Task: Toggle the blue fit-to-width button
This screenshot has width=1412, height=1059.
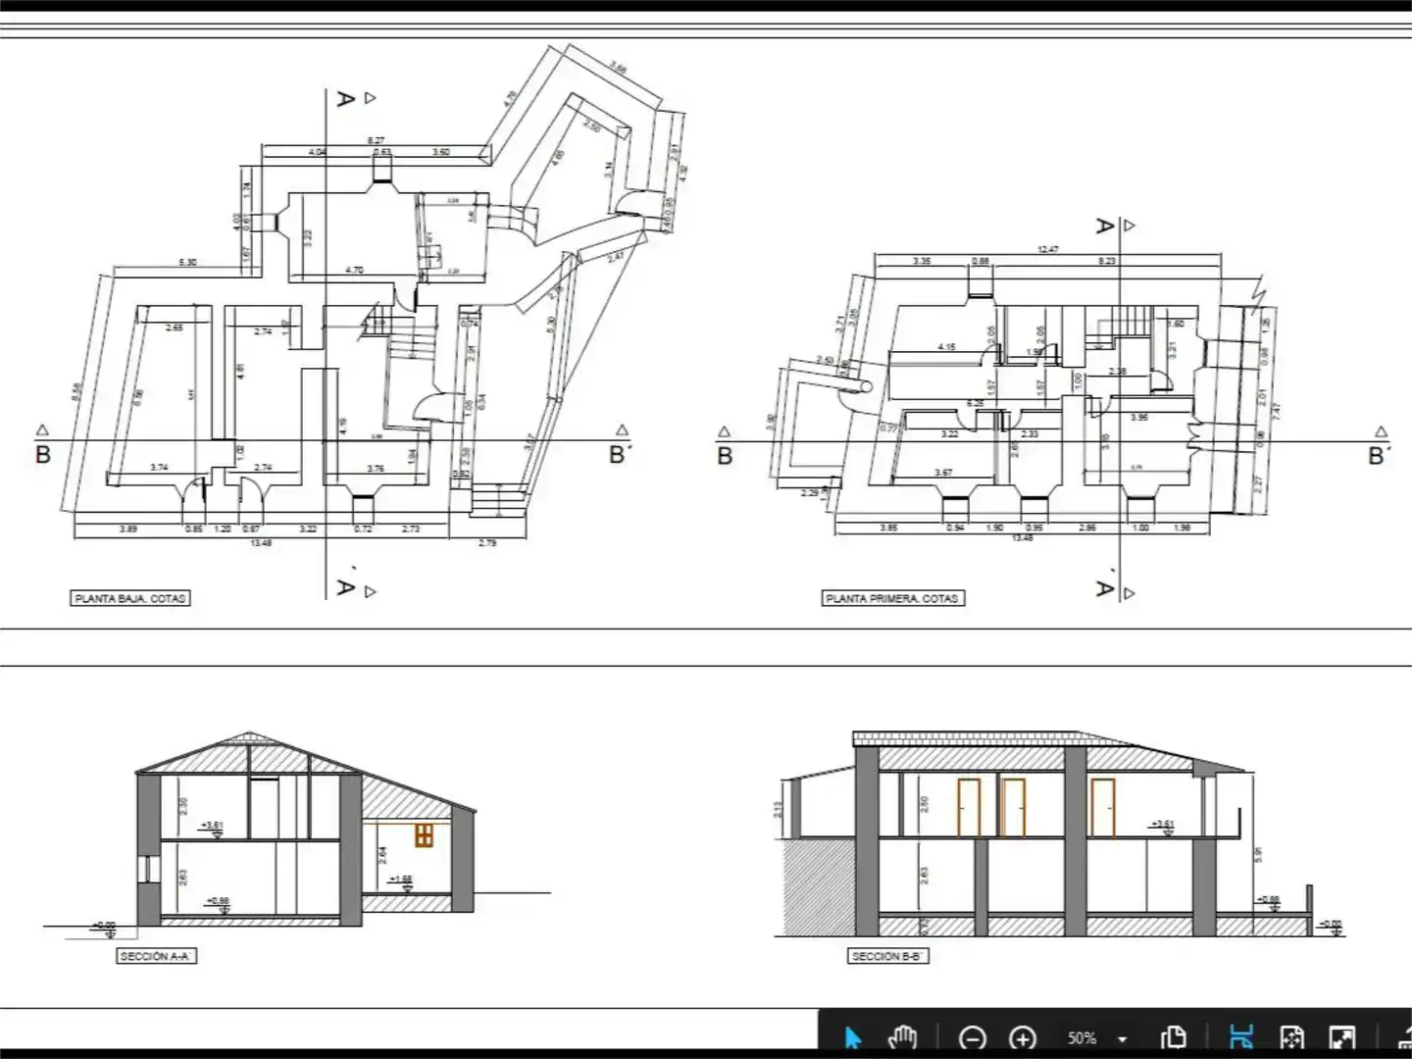Action: click(x=1240, y=1037)
